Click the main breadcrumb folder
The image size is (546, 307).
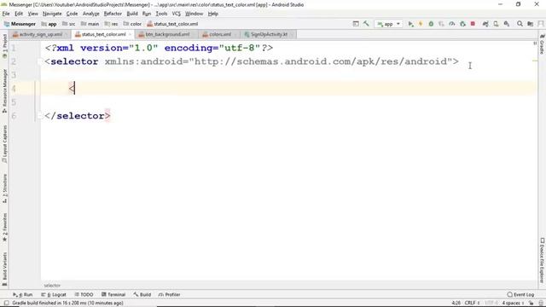pyautogui.click(x=90, y=24)
